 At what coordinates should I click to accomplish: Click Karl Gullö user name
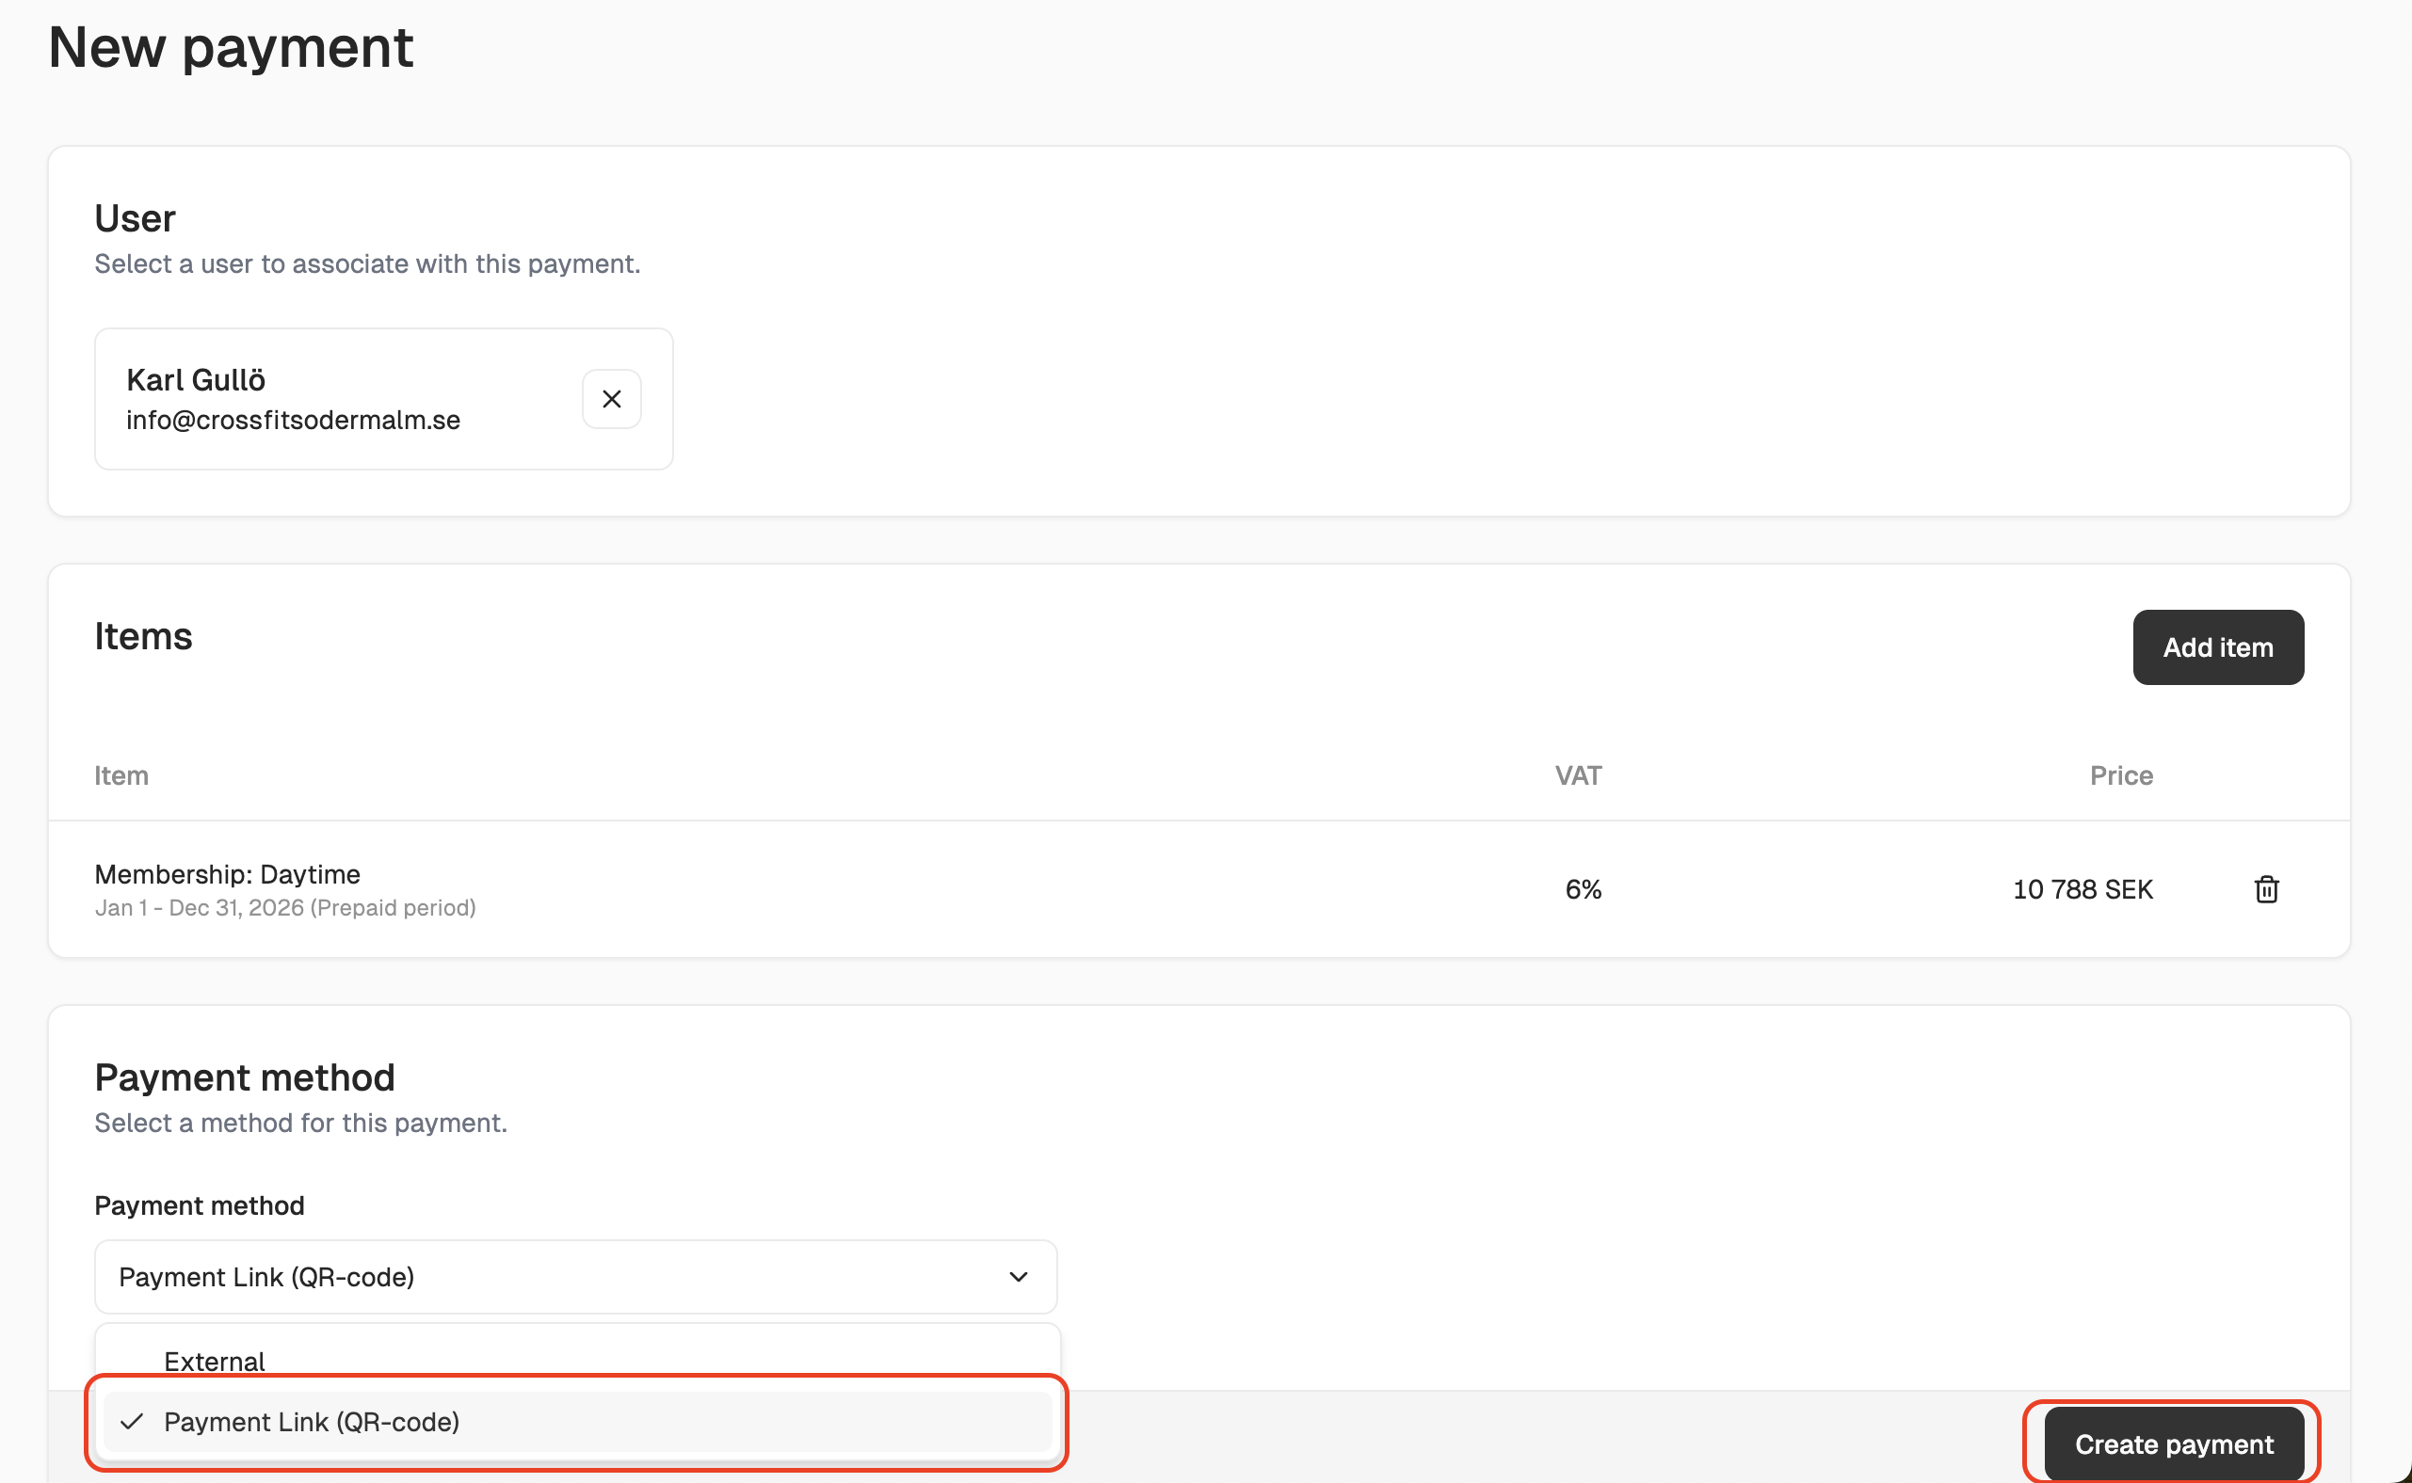pos(195,379)
